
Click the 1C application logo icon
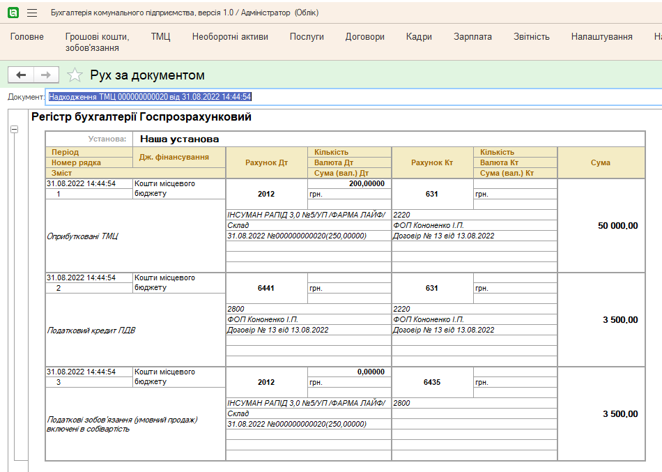tap(13, 13)
